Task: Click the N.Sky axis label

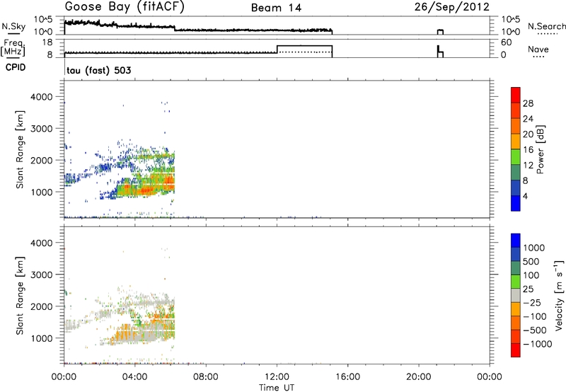Action: pyautogui.click(x=13, y=26)
